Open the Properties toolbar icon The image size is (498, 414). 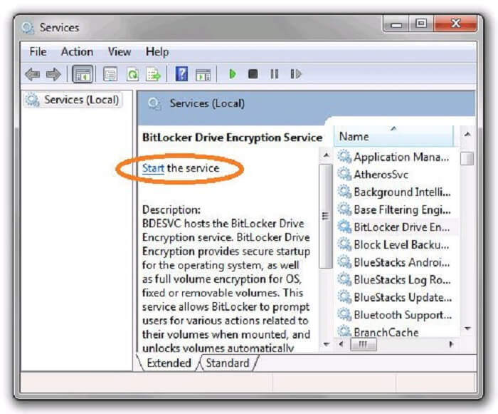pos(110,74)
